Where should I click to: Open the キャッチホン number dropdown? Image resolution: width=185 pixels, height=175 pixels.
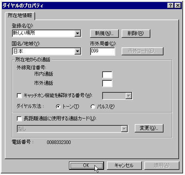[128, 96]
